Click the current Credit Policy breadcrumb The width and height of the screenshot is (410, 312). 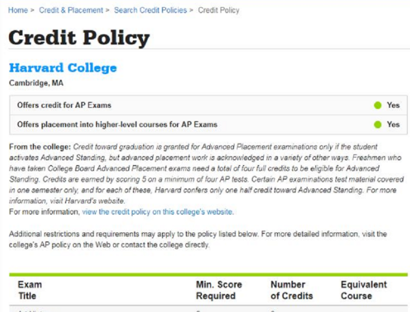(x=219, y=10)
